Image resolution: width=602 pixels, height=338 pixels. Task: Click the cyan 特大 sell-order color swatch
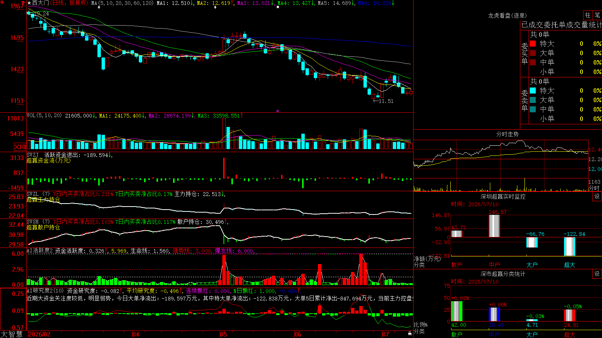tap(533, 91)
